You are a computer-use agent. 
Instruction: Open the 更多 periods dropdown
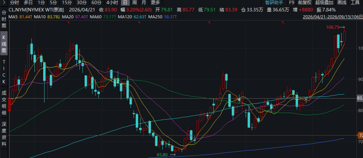click(x=155, y=3)
